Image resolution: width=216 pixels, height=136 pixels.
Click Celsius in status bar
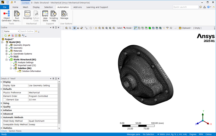[208, 134]
